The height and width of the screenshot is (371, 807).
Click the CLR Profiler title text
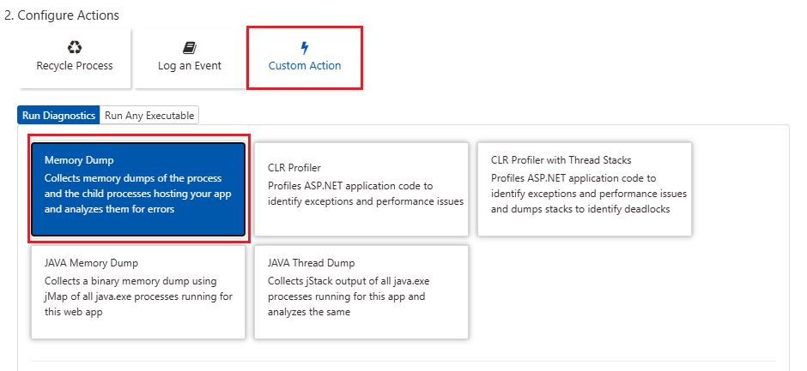click(x=294, y=168)
